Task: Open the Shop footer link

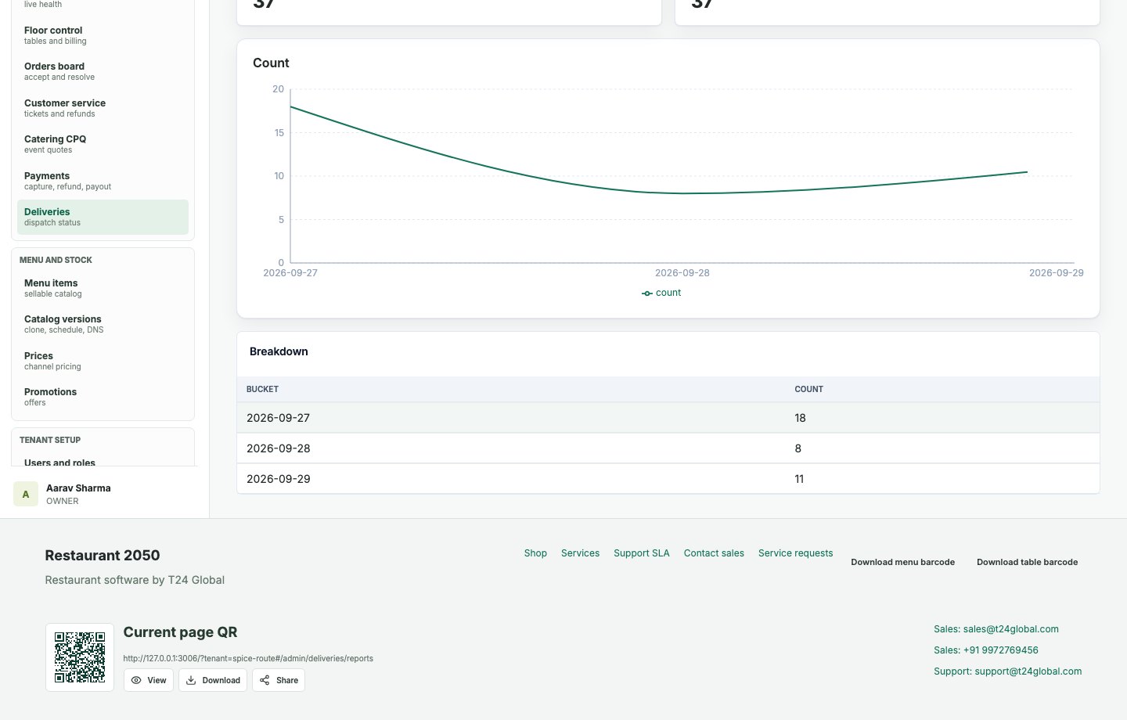Action: coord(535,553)
